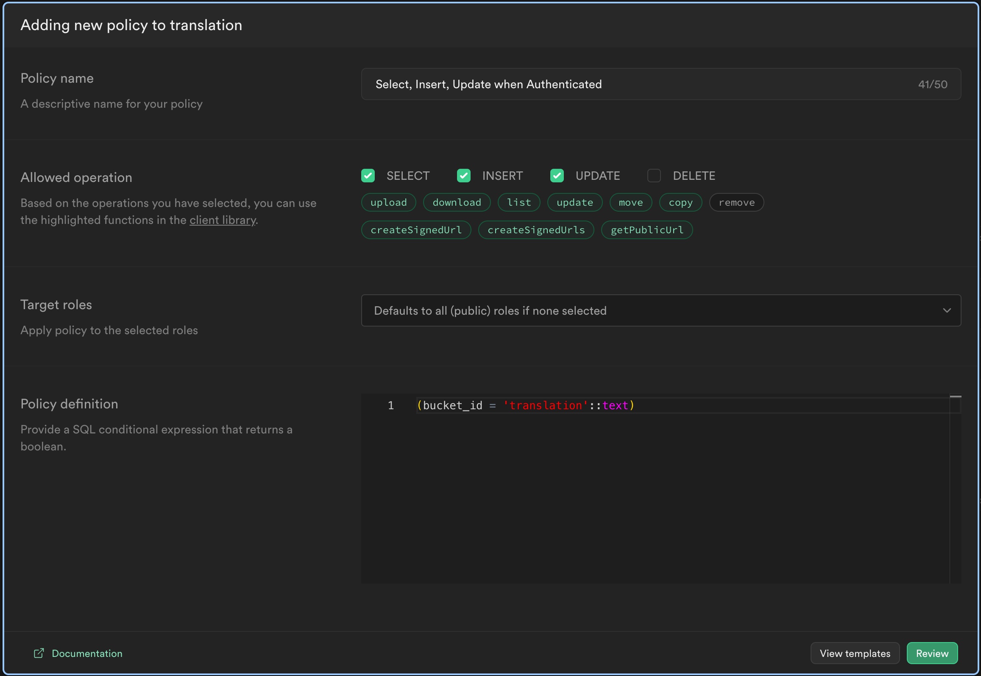
Task: Disable the UPDATE operation checkbox
Action: coord(557,175)
